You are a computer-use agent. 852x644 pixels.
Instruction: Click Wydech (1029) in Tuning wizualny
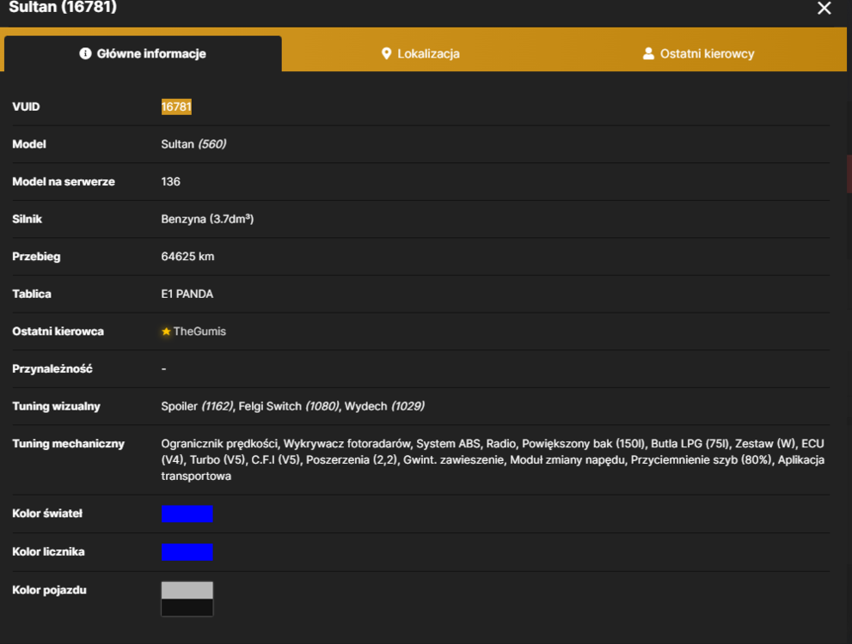384,406
